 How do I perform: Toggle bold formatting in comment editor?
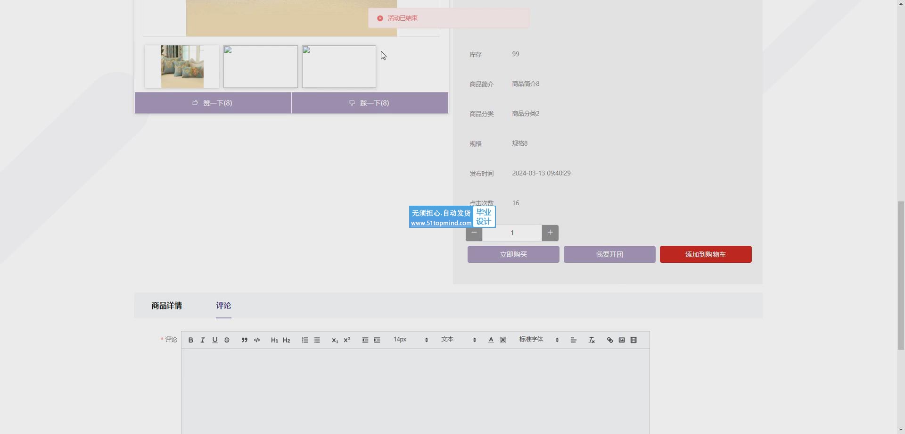coord(191,340)
